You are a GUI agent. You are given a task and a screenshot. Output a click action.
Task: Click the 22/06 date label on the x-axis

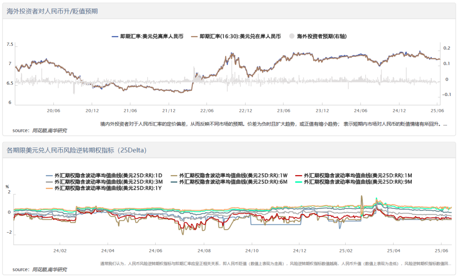[x=207, y=111]
